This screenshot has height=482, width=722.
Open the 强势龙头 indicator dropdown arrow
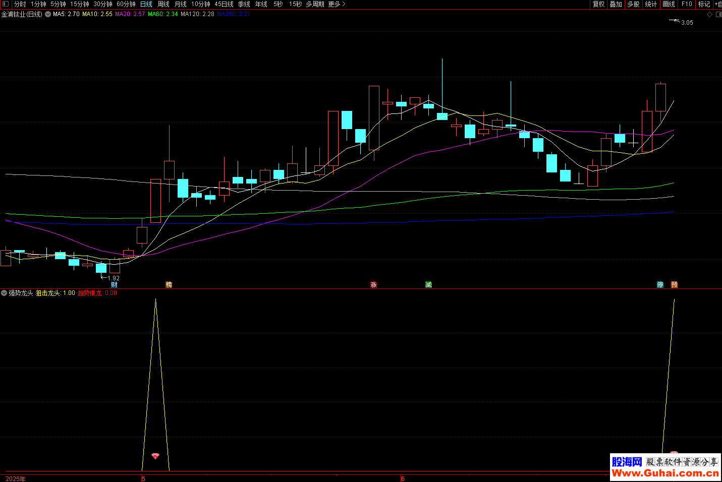(x=4, y=293)
